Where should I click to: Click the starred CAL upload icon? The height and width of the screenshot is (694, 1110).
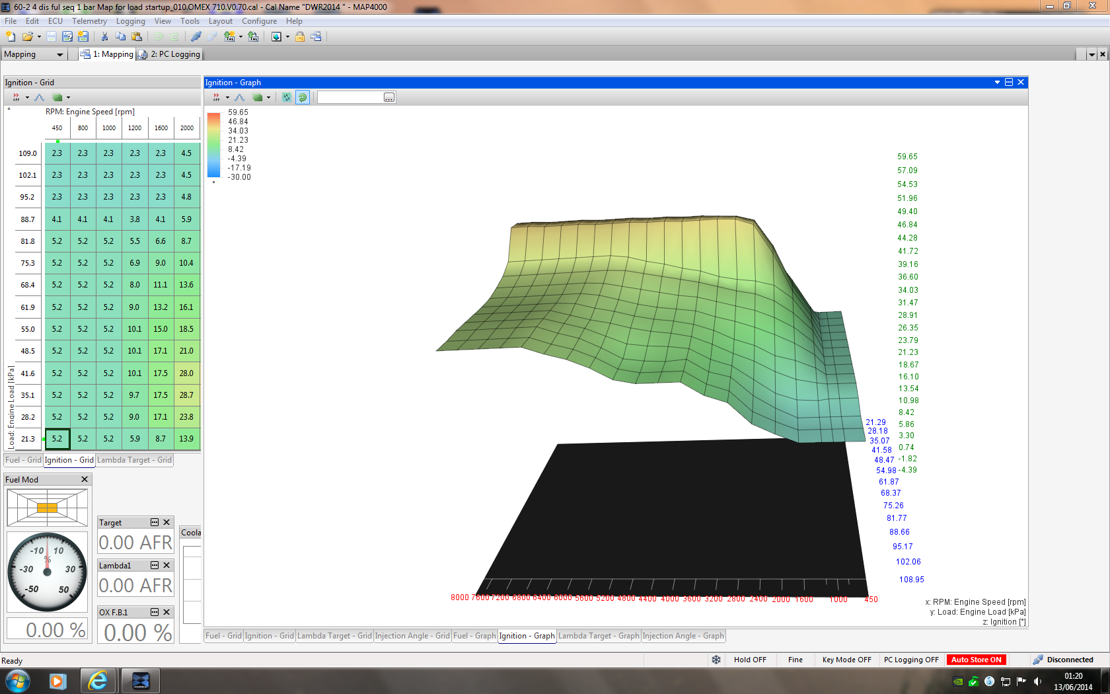(x=229, y=36)
